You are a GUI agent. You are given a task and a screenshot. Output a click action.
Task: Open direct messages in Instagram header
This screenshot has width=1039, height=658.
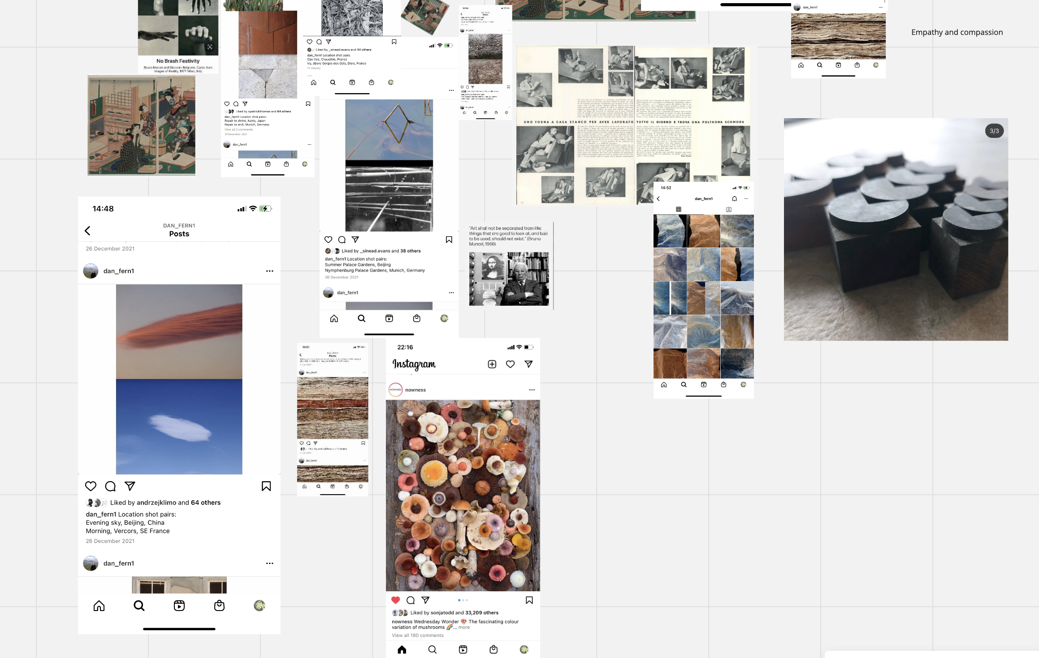point(528,364)
